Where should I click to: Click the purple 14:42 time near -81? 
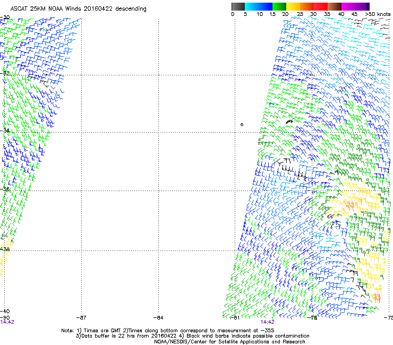(268, 322)
